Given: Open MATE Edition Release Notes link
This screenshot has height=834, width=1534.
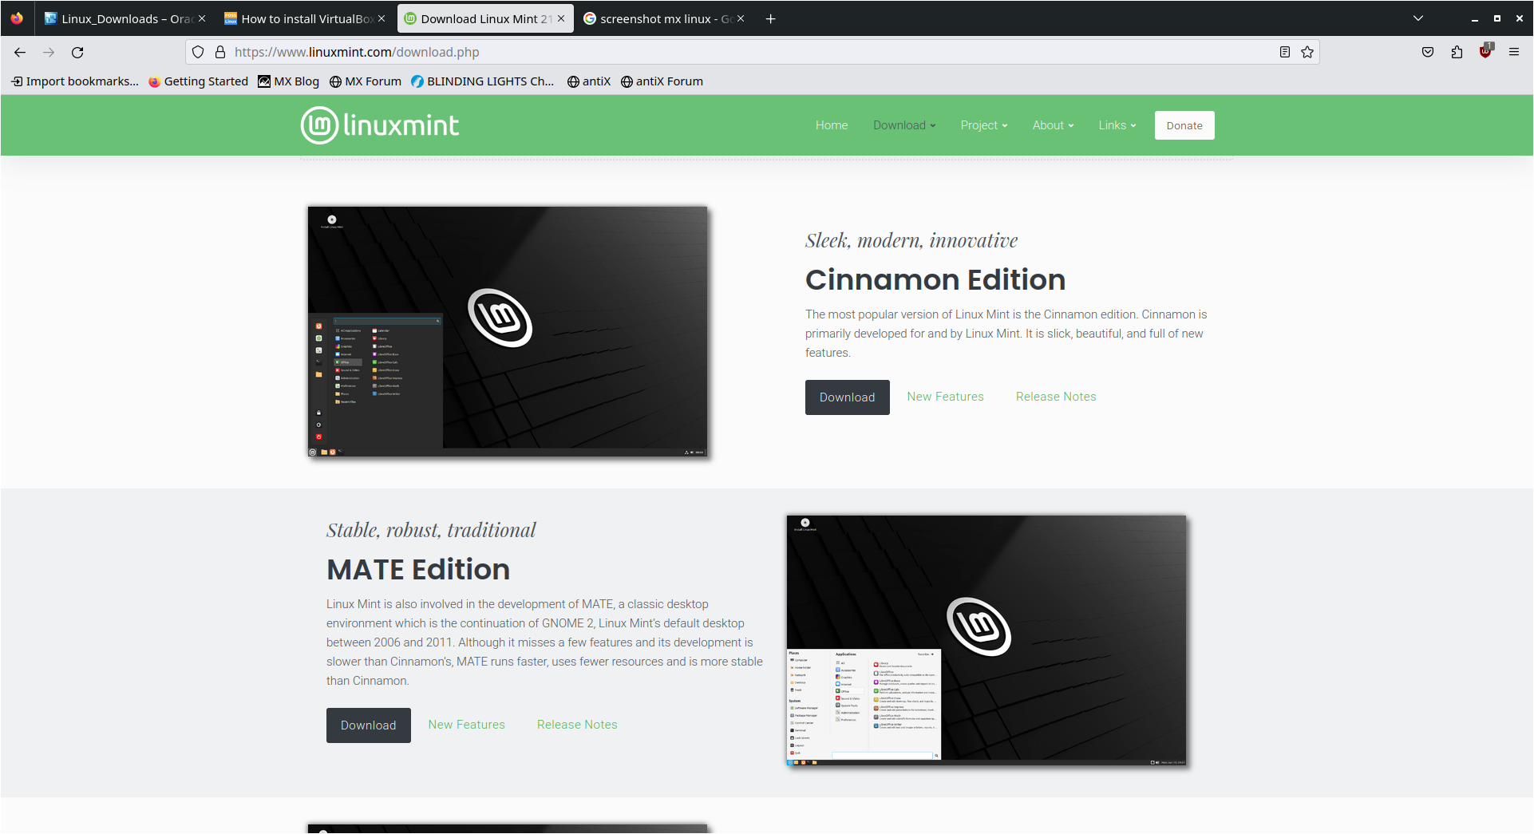Looking at the screenshot, I should click(x=577, y=725).
